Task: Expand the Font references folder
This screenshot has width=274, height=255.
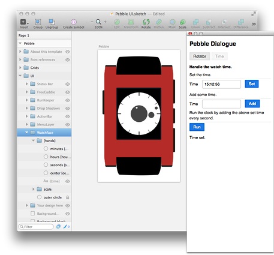Action: [20, 59]
